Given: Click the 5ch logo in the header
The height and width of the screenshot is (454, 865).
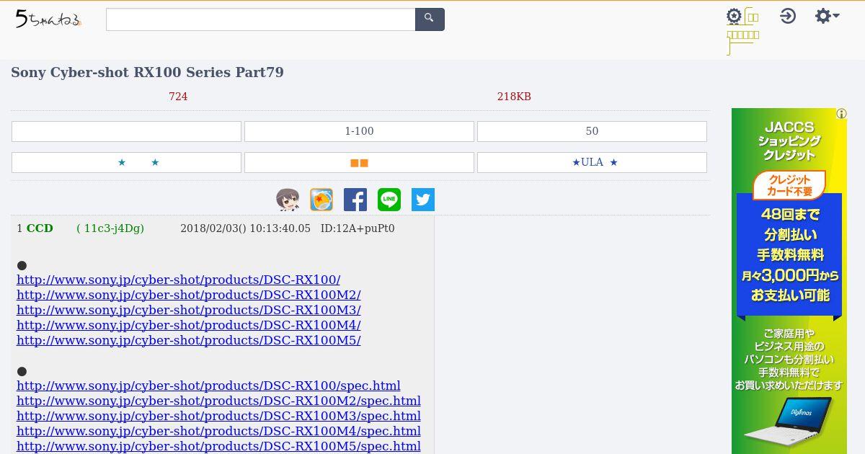Looking at the screenshot, I should coord(48,19).
